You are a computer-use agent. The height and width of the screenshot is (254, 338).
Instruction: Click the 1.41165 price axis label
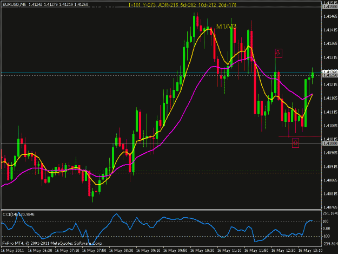[330, 98]
